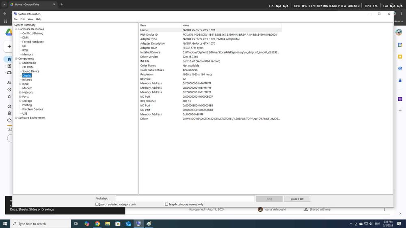Expand the Multimedia node

tap(20, 63)
